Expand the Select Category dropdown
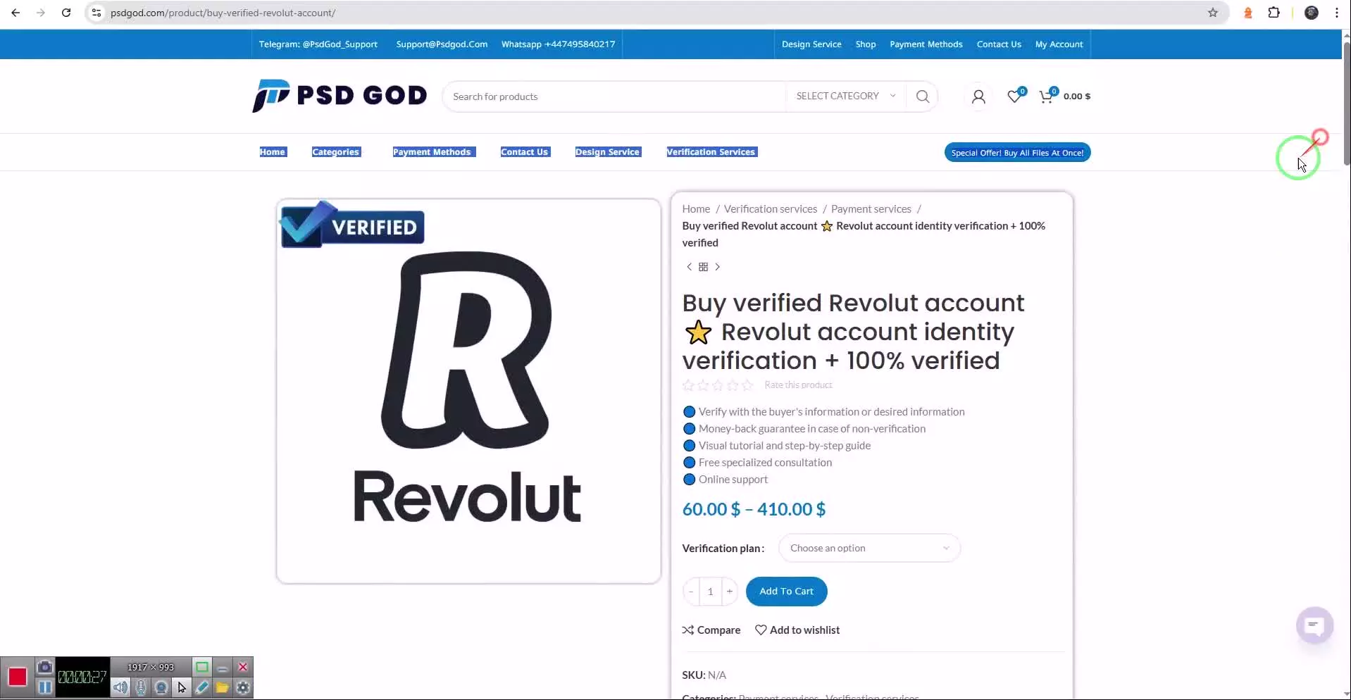1351x700 pixels. click(x=846, y=96)
